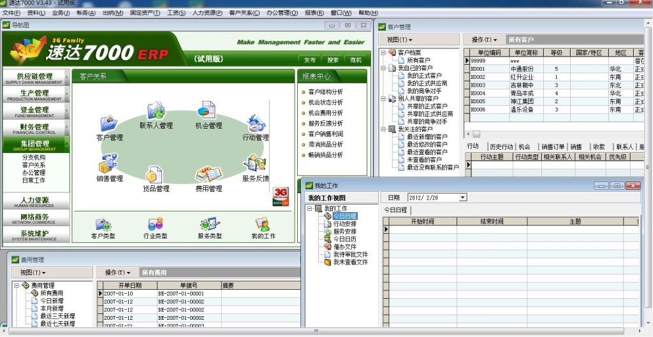Collapse the 我自己的客户 tree node
Image resolution: width=653 pixels, height=337 pixels.
coord(383,68)
